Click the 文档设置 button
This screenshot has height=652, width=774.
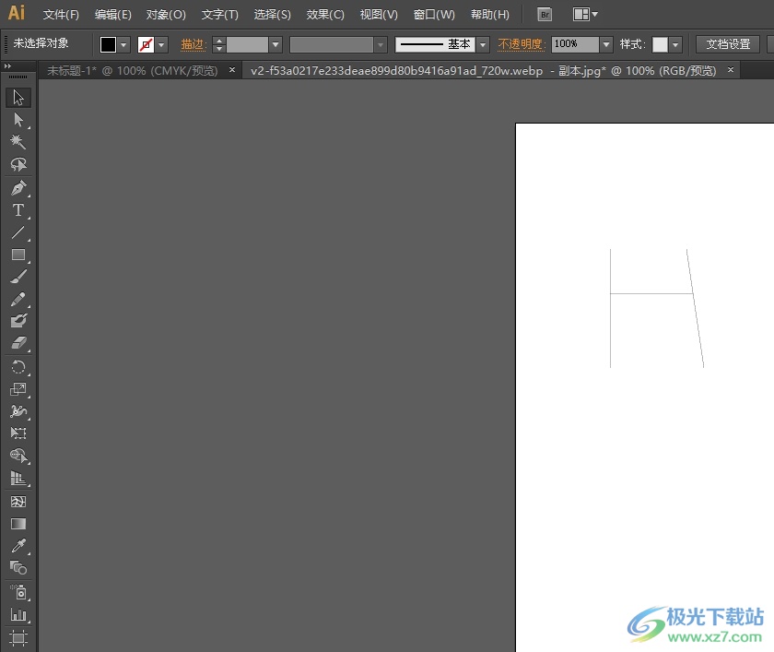click(x=728, y=44)
